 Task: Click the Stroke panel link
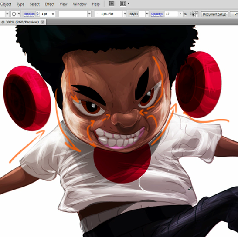(29, 14)
